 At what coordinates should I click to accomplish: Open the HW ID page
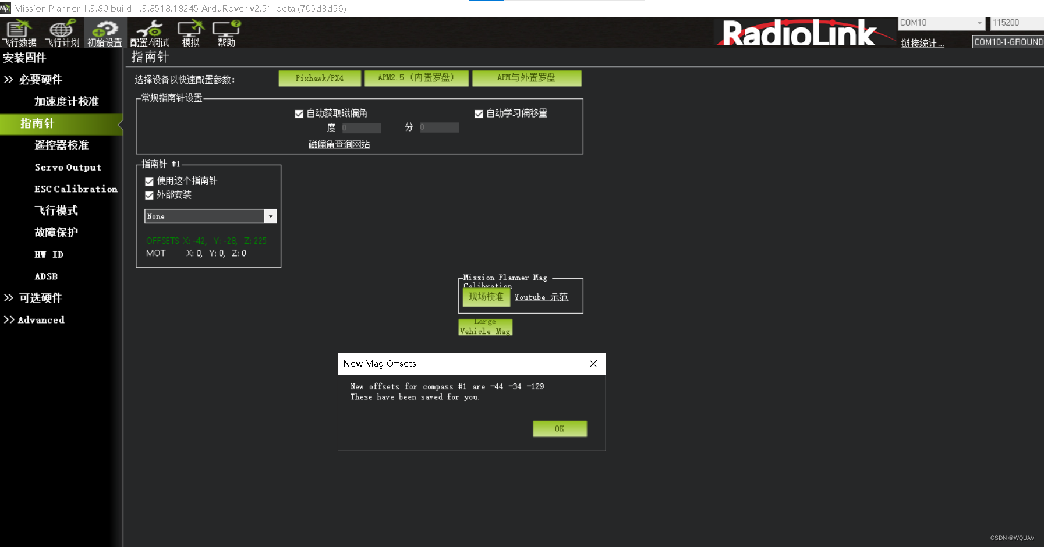49,254
